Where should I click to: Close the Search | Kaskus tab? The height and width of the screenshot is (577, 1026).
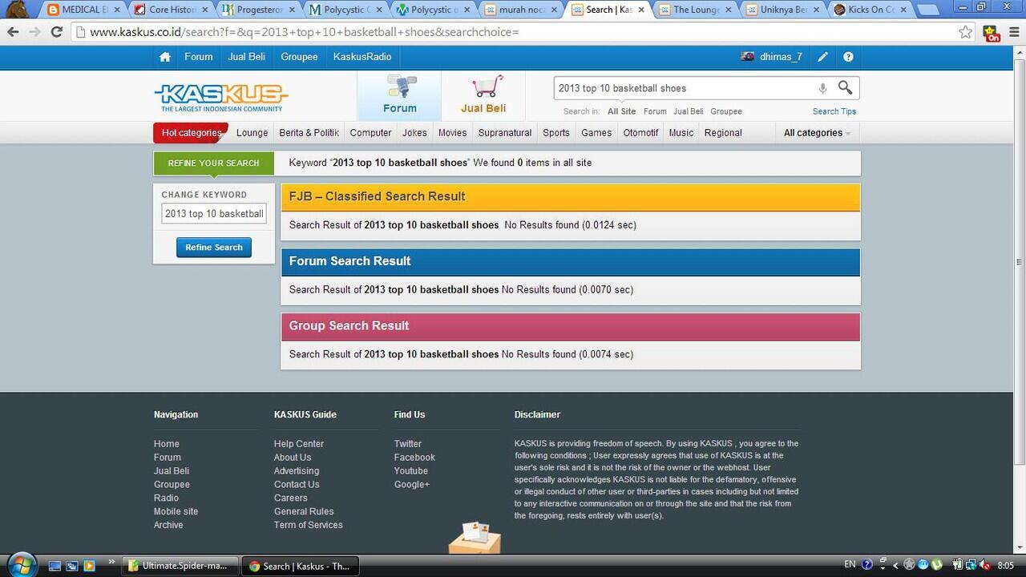[x=640, y=10]
